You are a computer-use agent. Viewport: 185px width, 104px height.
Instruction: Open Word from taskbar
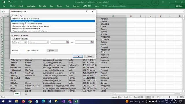tap(50, 101)
